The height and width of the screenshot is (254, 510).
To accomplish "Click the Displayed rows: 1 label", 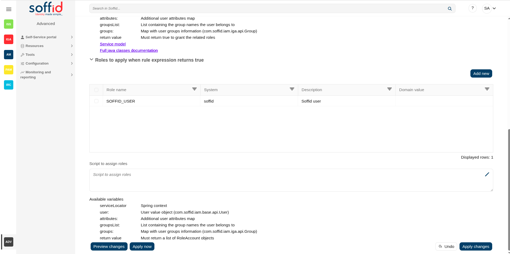I will coord(477,157).
